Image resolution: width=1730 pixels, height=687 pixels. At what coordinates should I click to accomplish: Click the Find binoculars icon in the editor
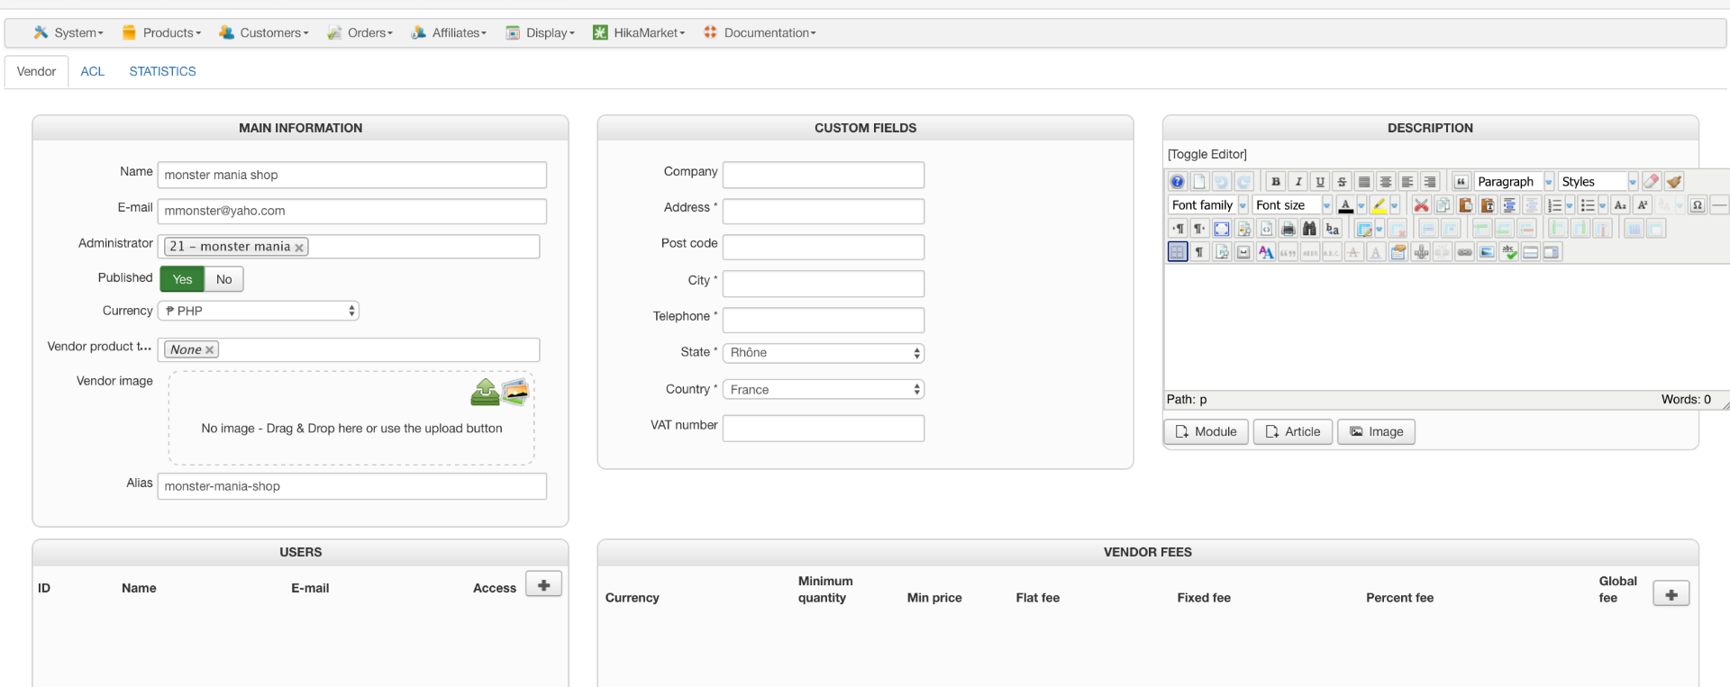click(x=1309, y=229)
